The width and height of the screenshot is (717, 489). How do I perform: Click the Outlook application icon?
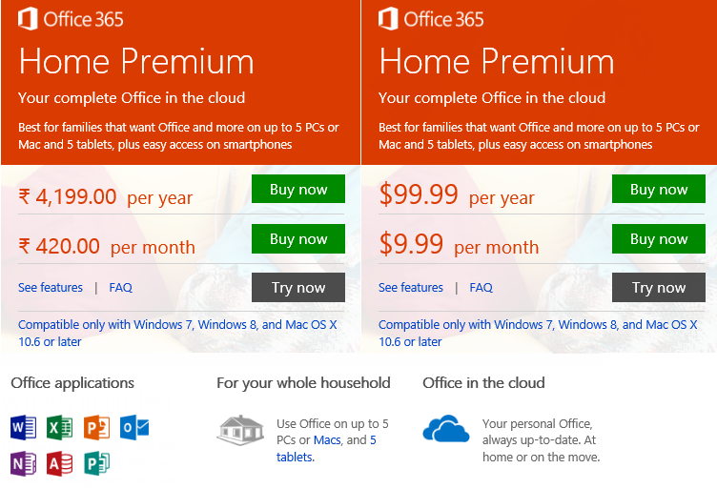click(134, 427)
